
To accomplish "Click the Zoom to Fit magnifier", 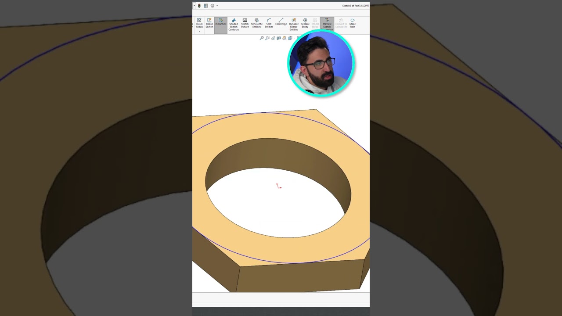I will coord(262,38).
